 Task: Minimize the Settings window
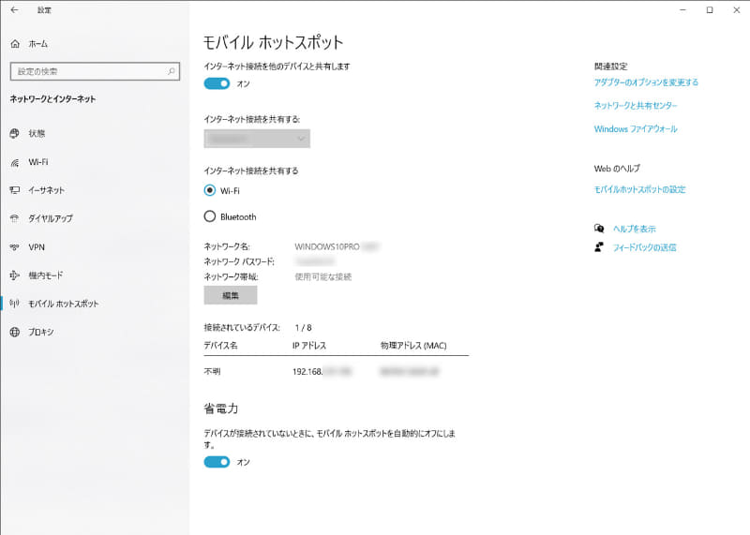(x=683, y=10)
